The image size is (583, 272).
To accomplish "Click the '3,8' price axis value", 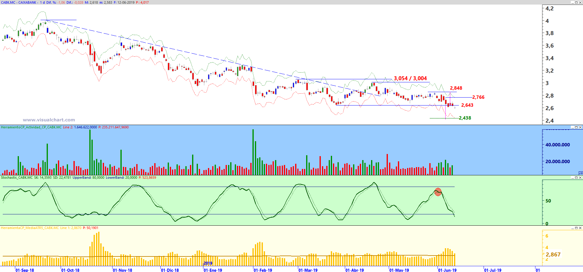I will click(549, 33).
